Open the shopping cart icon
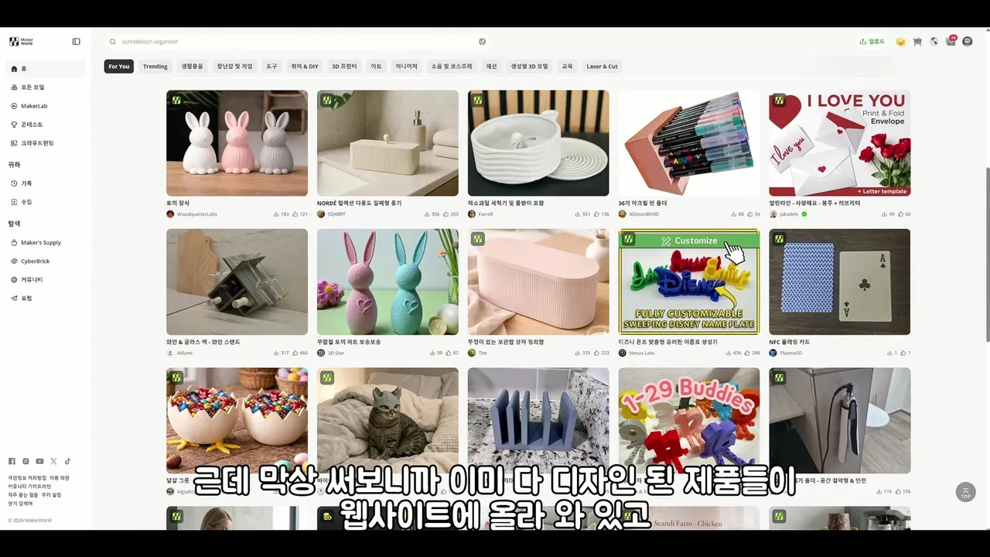Viewport: 990px width, 557px height. (917, 42)
